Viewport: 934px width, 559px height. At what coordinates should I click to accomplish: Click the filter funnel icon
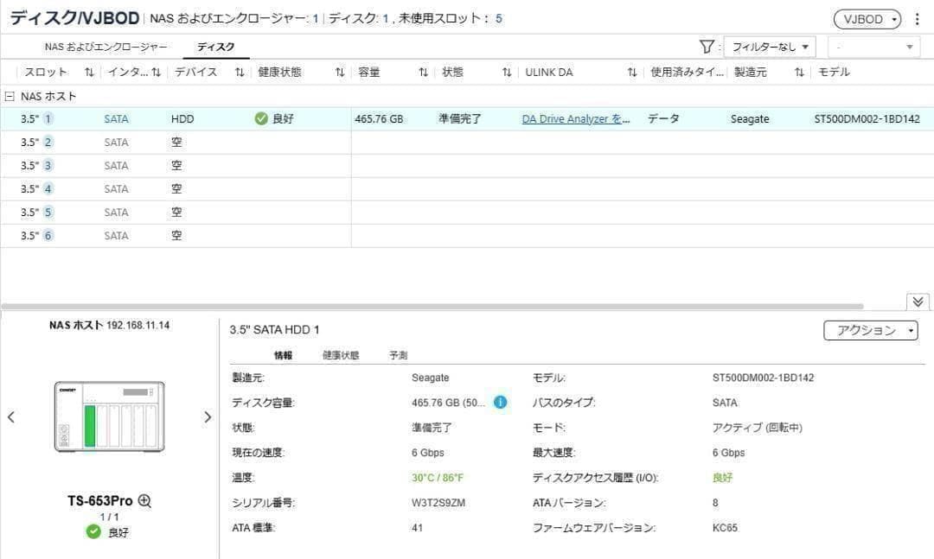706,45
